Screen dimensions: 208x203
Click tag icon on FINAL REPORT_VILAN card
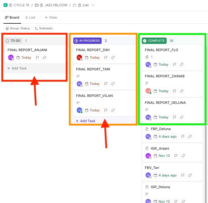coord(113,110)
